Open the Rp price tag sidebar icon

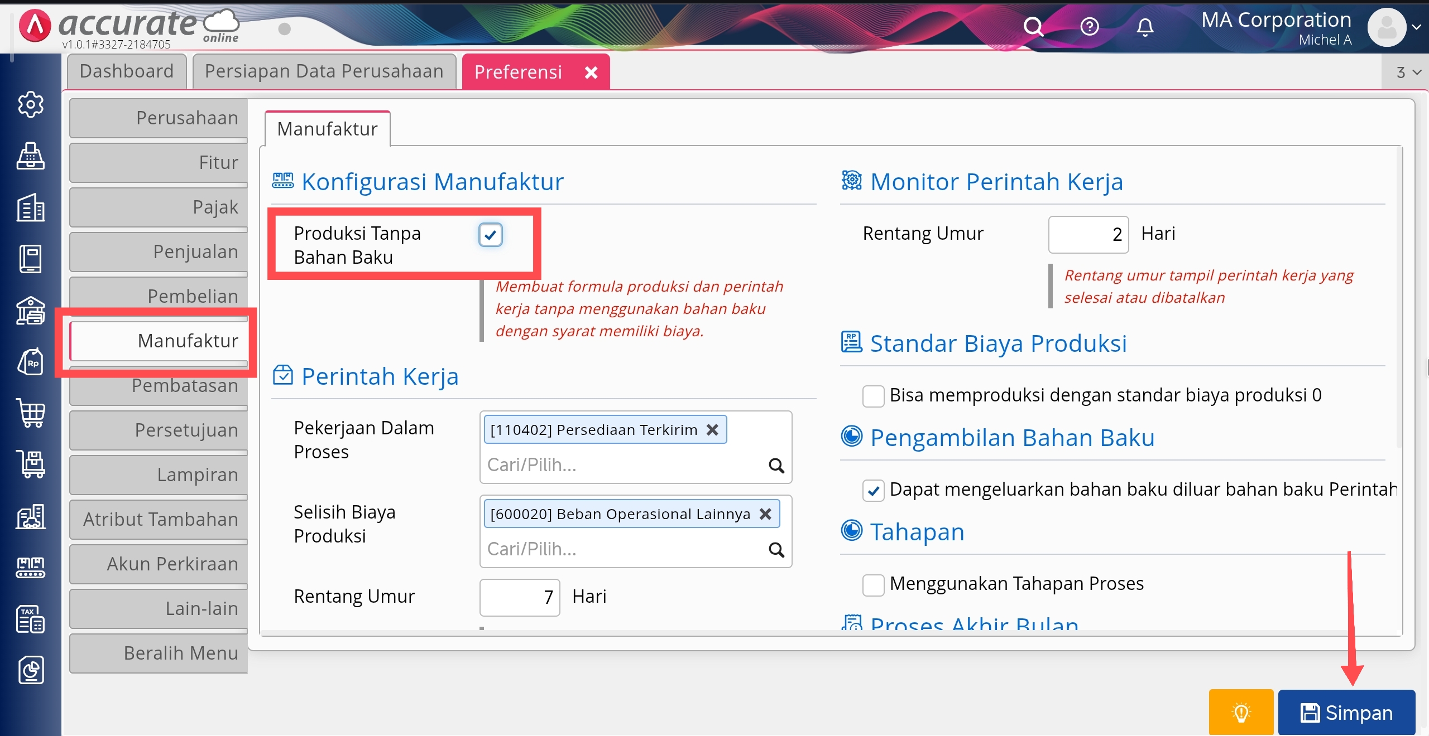pyautogui.click(x=31, y=362)
